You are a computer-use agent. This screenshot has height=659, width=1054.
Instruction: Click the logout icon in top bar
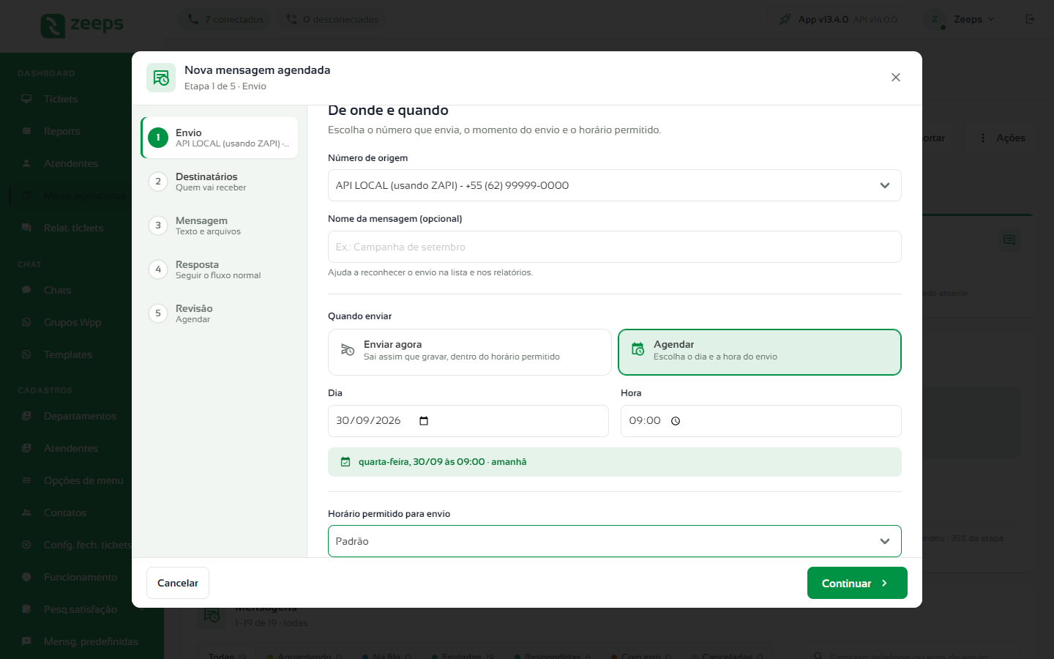[x=1031, y=19]
